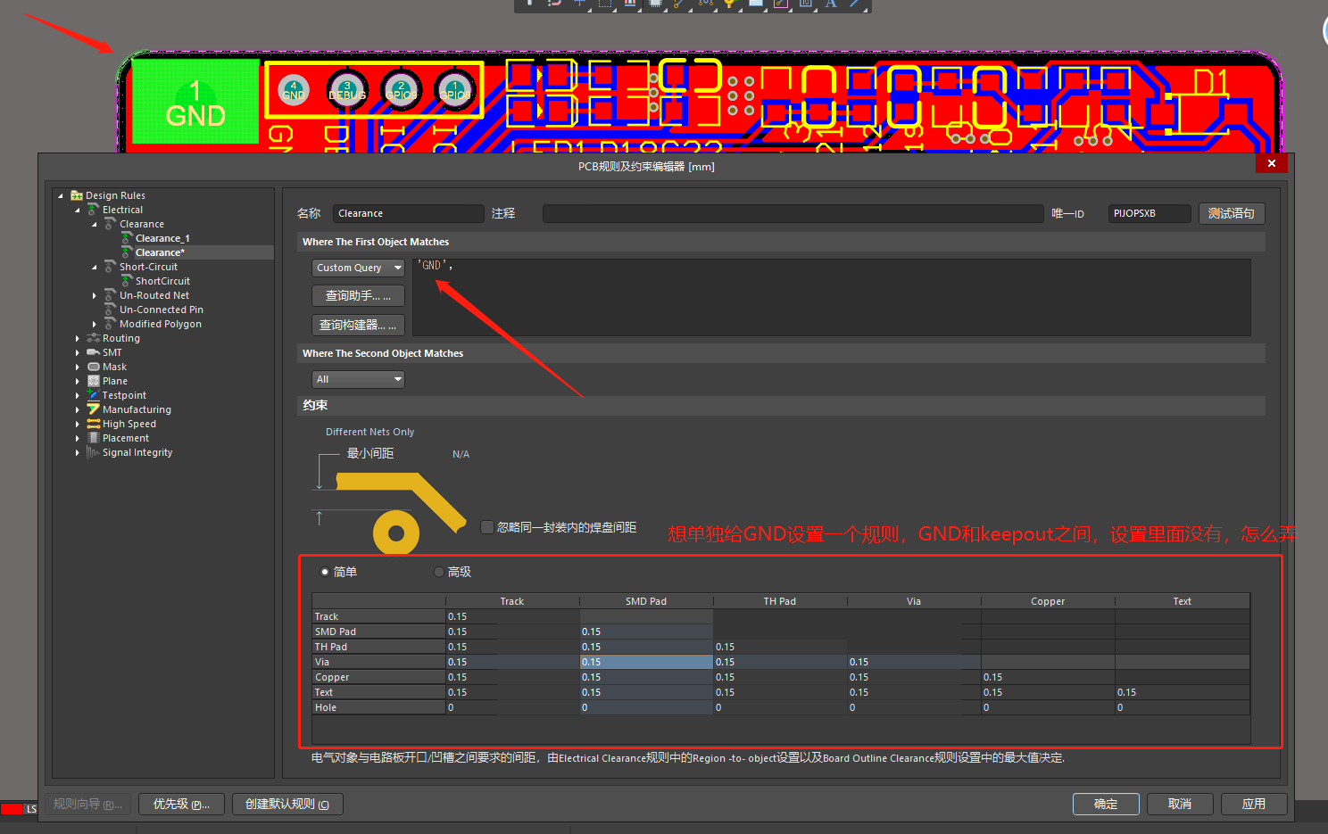
Task: Click the red LS layer color swatch
Action: [12, 809]
